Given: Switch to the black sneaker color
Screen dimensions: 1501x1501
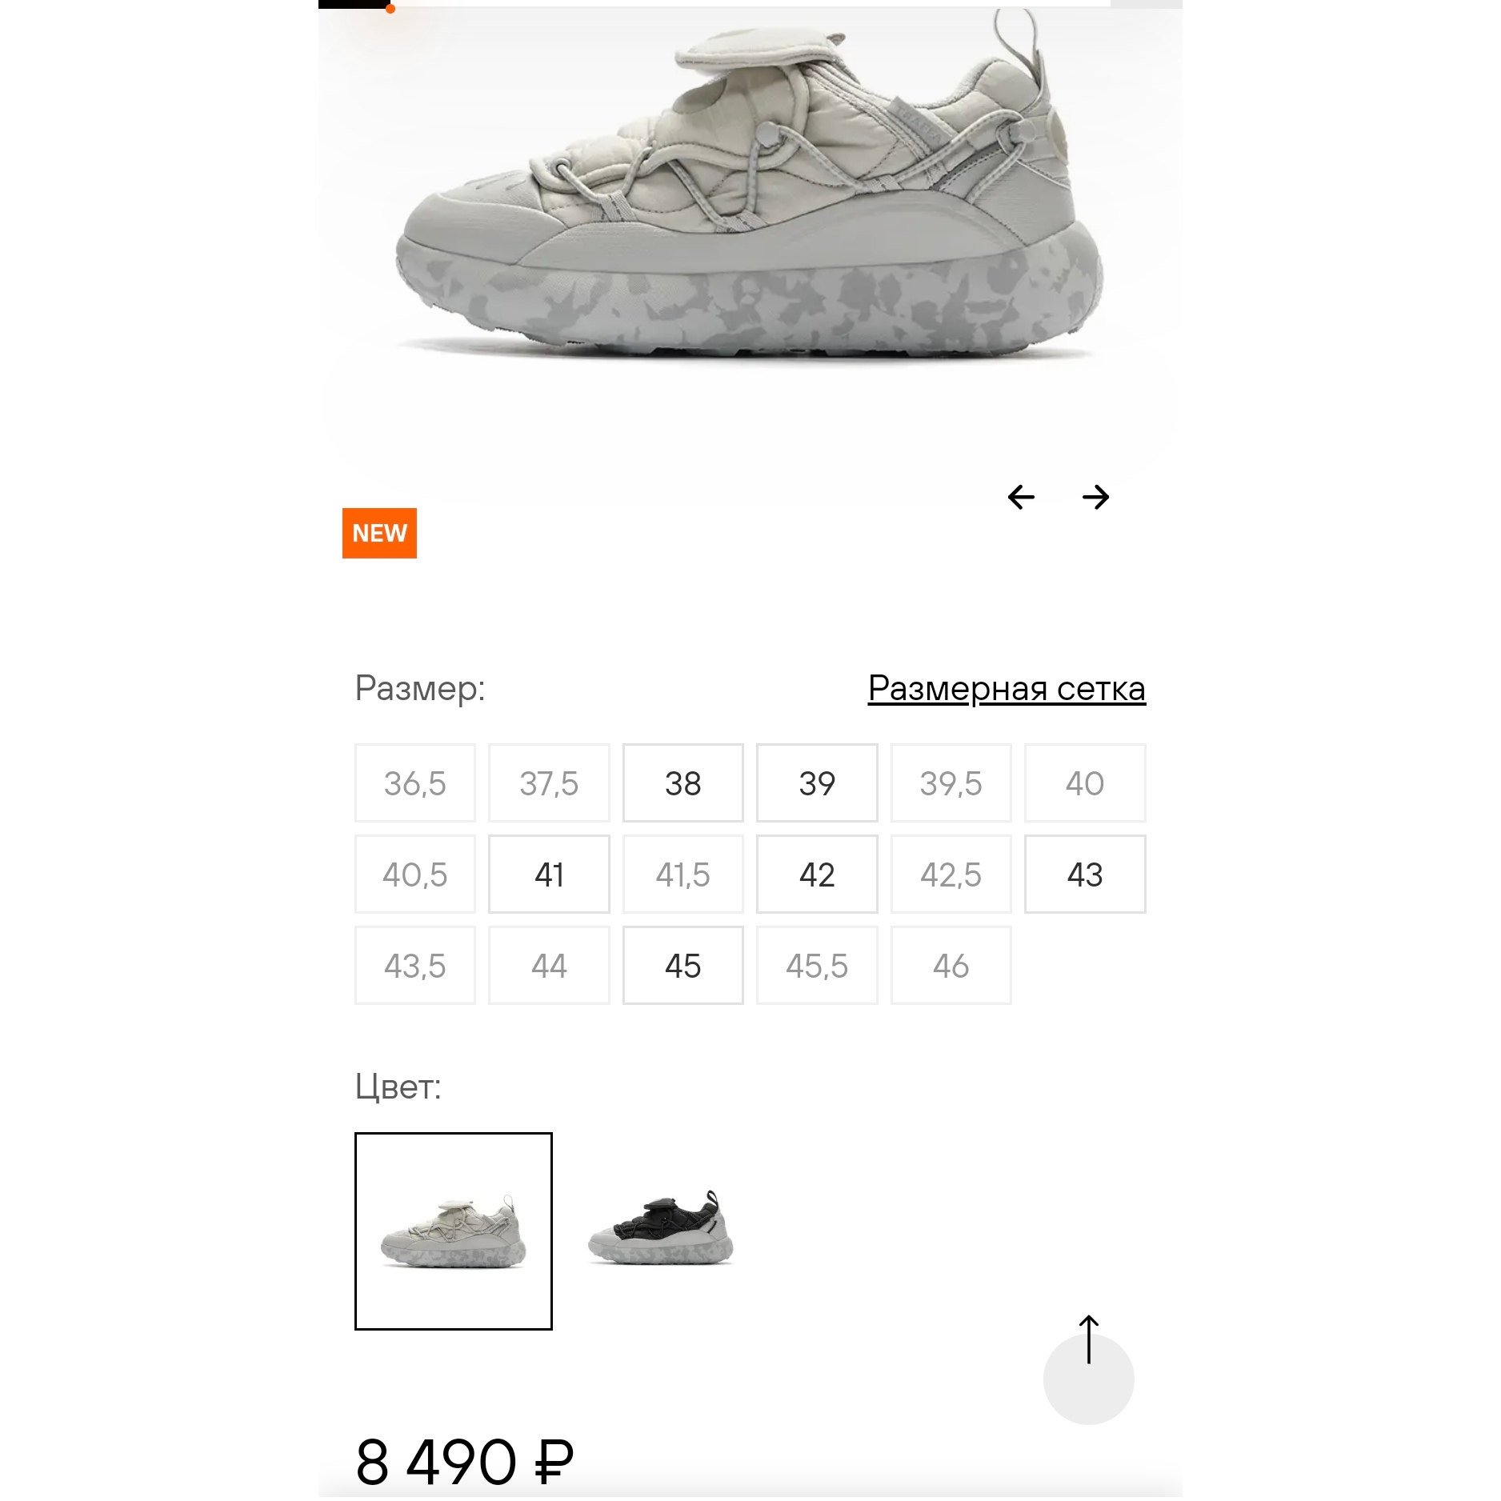Looking at the screenshot, I should click(x=661, y=1230).
